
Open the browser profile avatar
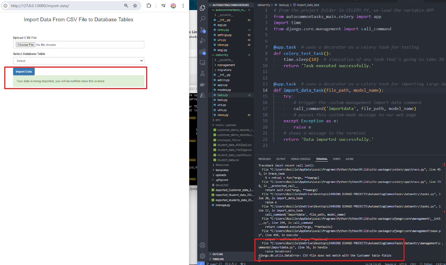[x=173, y=6]
